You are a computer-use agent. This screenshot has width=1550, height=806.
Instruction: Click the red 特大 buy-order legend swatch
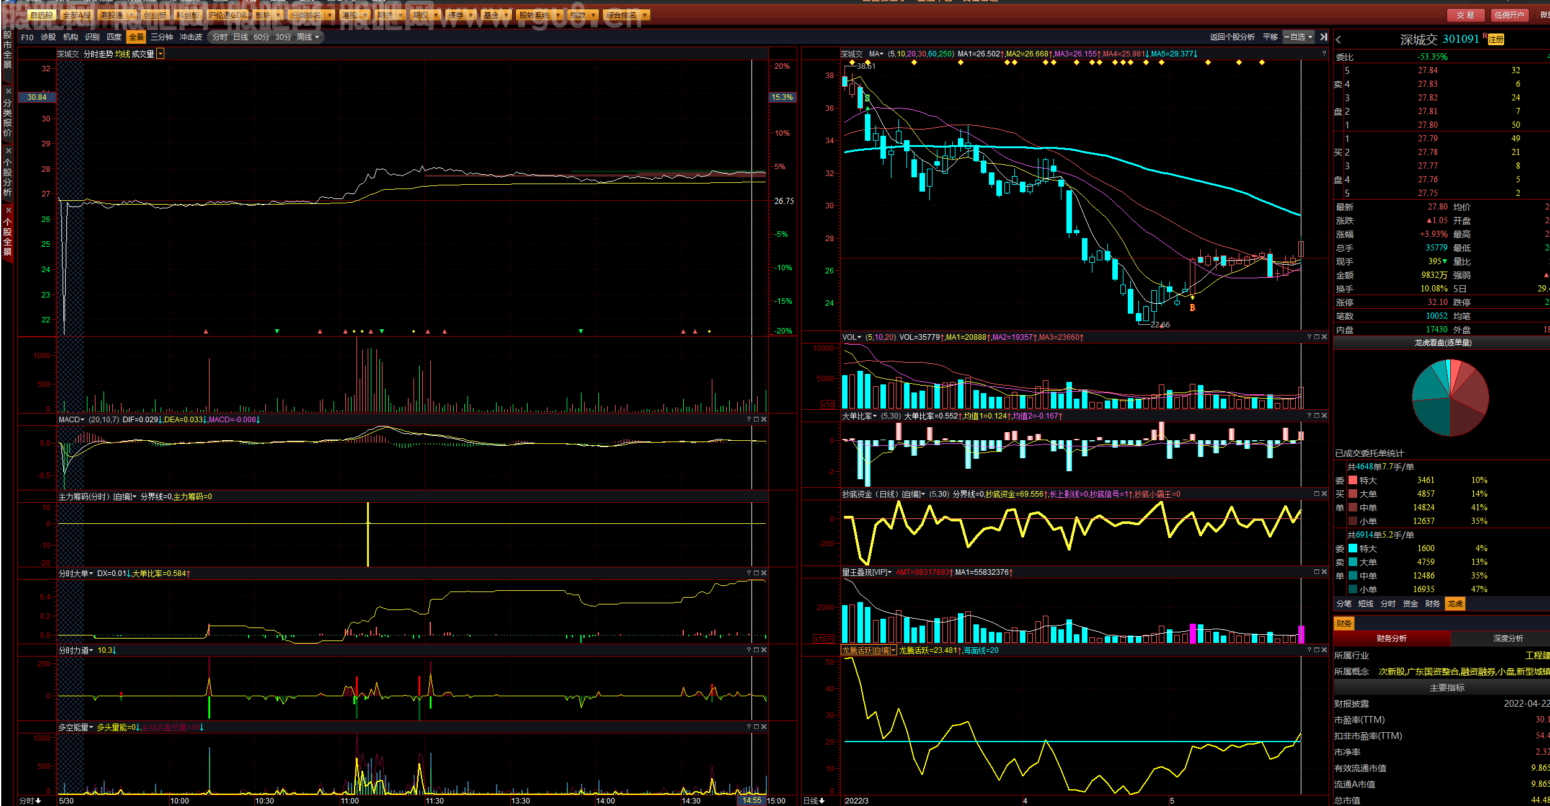pos(1353,480)
